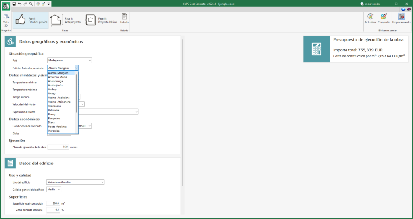Open the purple help book icon

409,9
